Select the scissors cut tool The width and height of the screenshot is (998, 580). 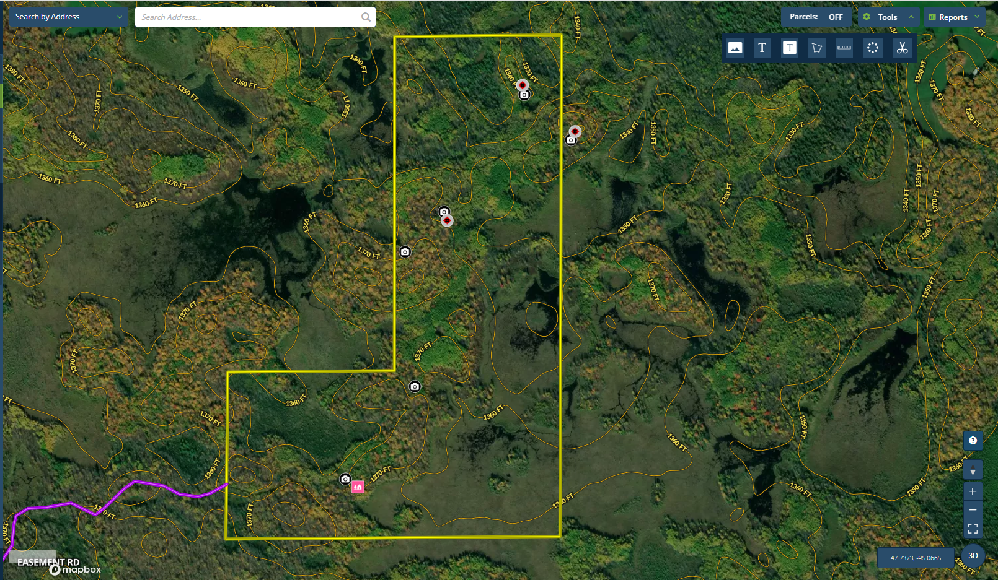coord(902,48)
